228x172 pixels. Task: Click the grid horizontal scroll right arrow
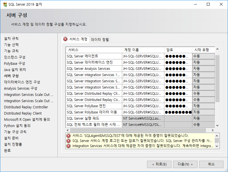(213, 130)
